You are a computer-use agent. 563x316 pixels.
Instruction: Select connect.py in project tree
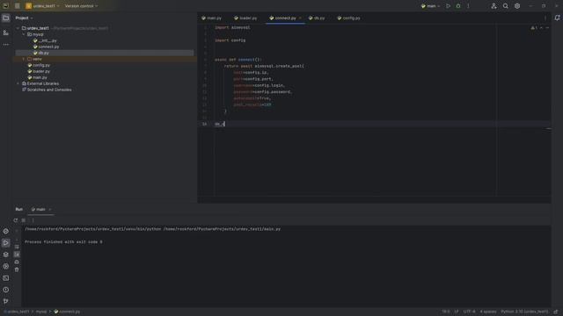click(x=49, y=47)
